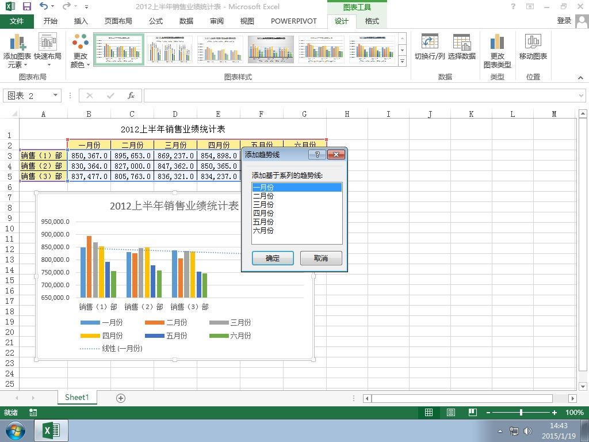Image resolution: width=589 pixels, height=442 pixels.
Task: Switch to the 数据 tab
Action: coord(186,21)
